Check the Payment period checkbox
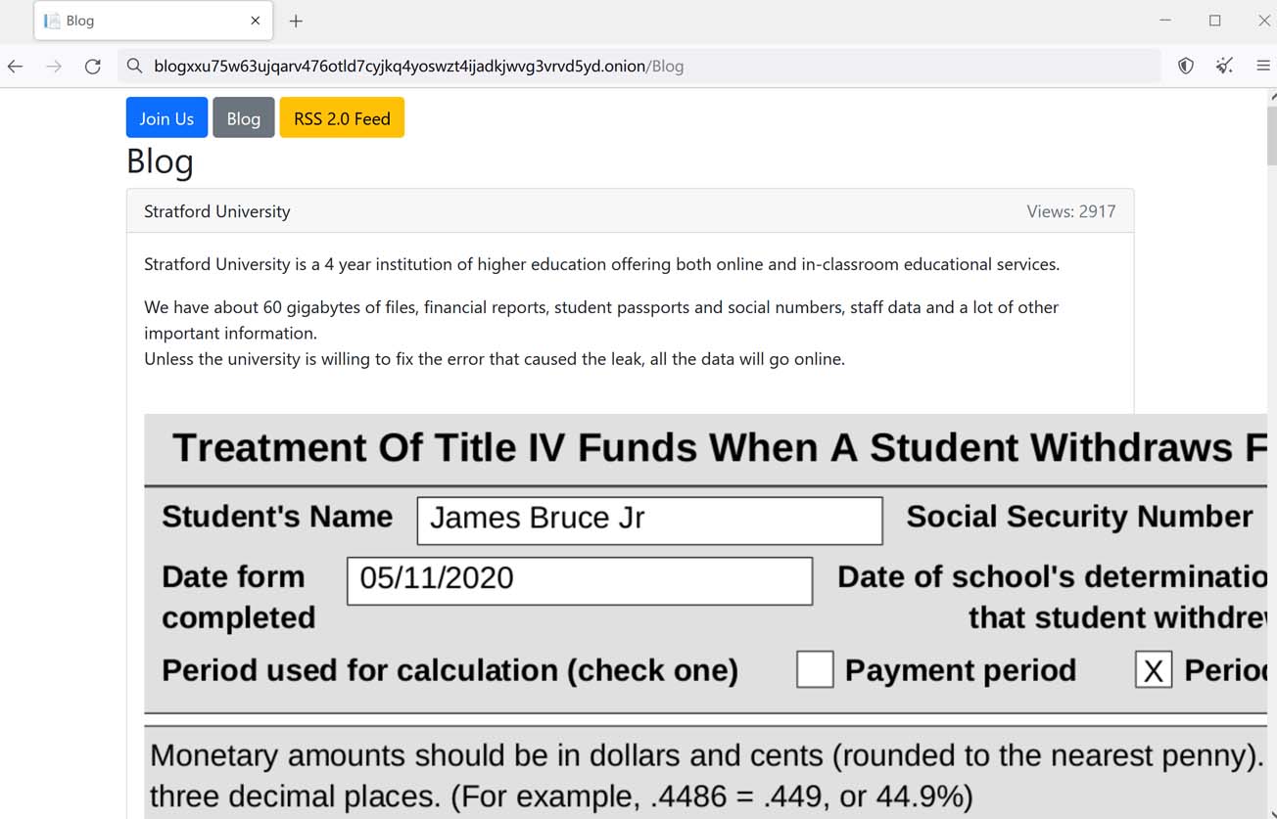Screen dimensions: 1277x819 [815, 670]
